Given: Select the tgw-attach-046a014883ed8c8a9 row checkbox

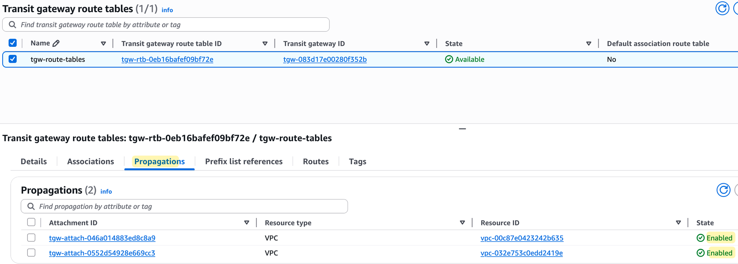Looking at the screenshot, I should click(x=31, y=238).
